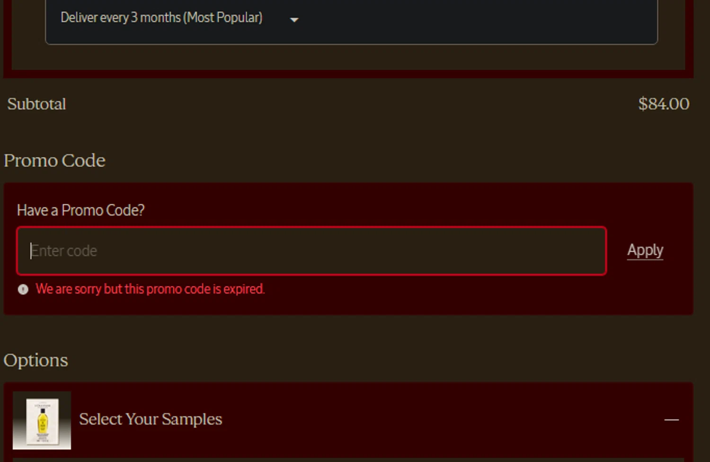Click the exclamation icon beside expired message
710x462 pixels.
click(x=23, y=289)
